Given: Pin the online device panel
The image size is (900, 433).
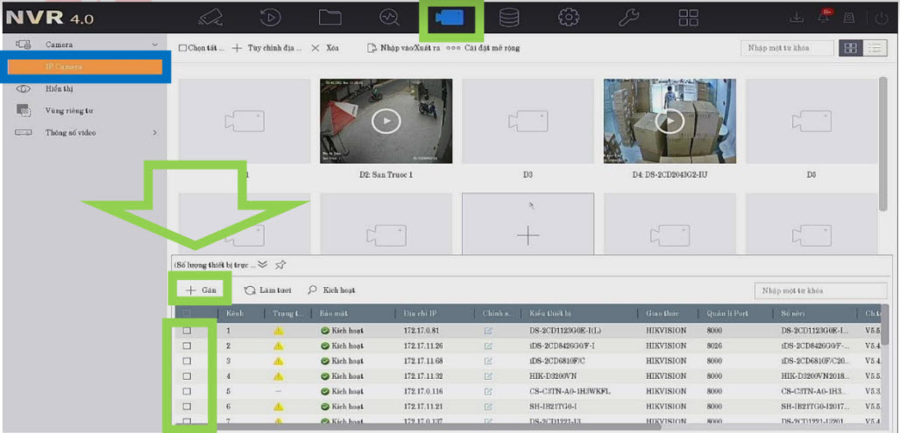Looking at the screenshot, I should click(x=280, y=263).
